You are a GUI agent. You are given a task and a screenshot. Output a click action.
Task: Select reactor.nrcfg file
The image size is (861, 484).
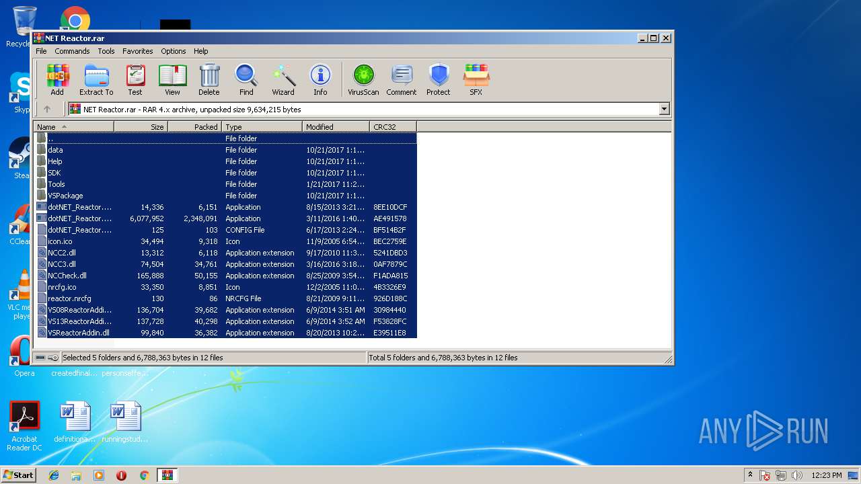click(225, 298)
